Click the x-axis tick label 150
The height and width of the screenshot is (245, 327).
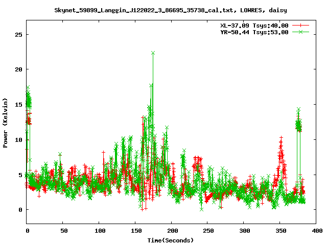click(x=136, y=231)
